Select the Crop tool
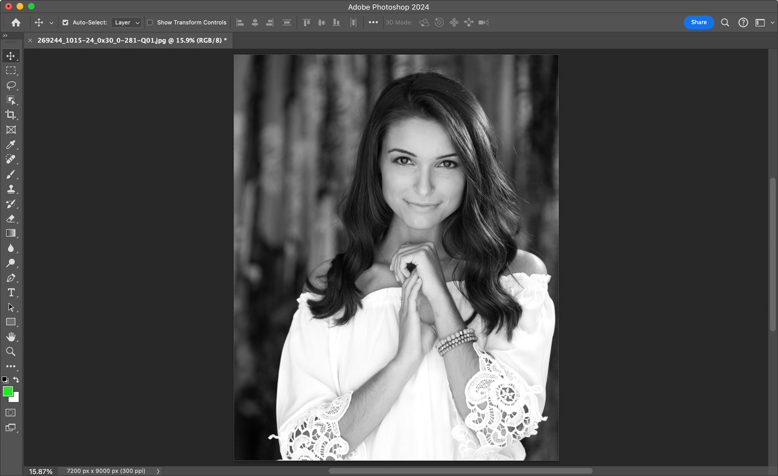The height and width of the screenshot is (476, 778). [11, 115]
